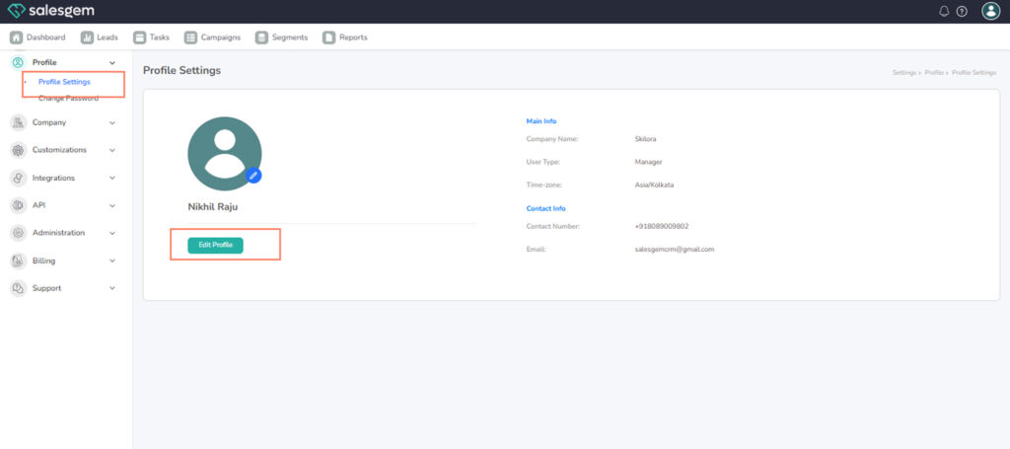The height and width of the screenshot is (449, 1010).
Task: Expand the Company section chevron
Action: tap(112, 122)
